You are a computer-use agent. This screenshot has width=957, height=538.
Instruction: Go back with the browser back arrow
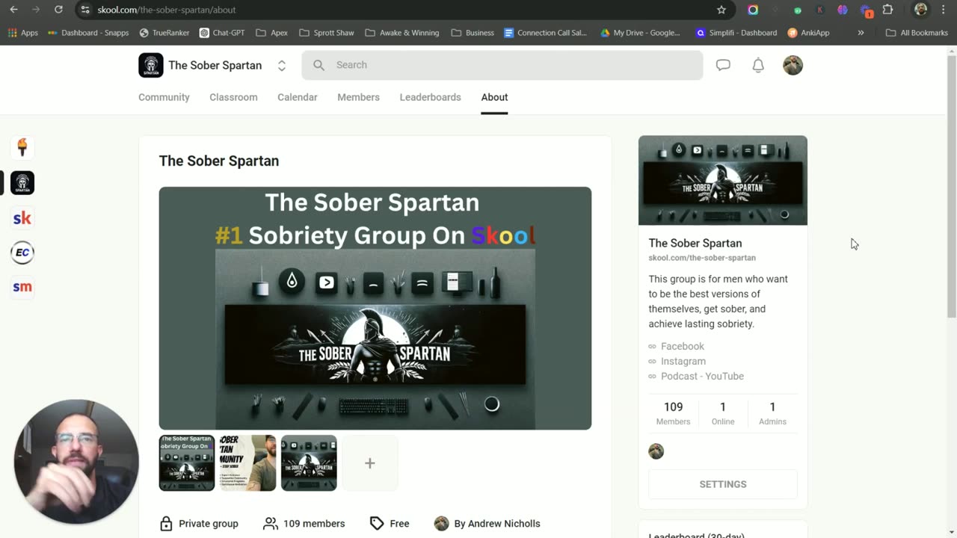[13, 10]
